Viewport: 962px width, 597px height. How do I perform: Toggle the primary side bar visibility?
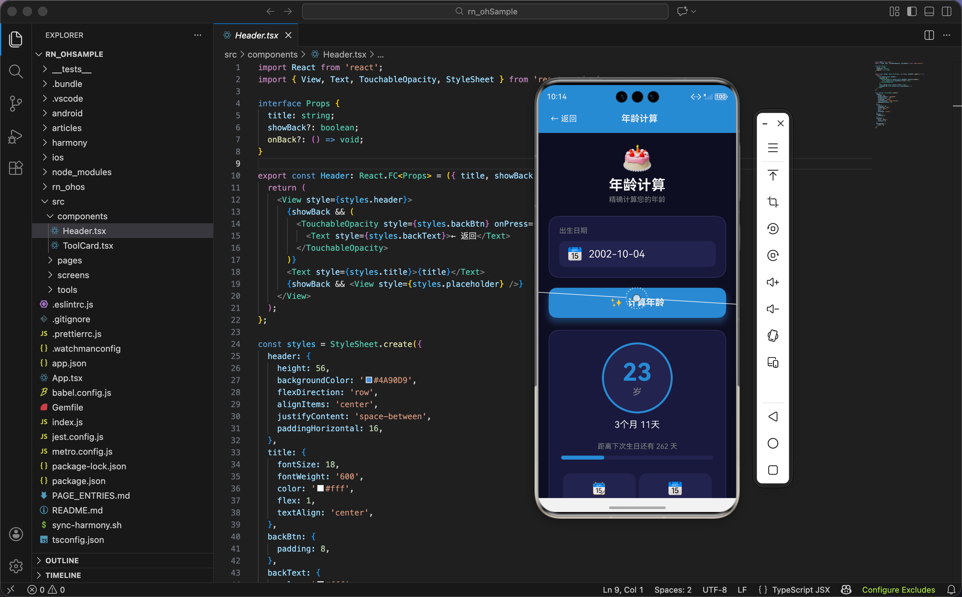pyautogui.click(x=912, y=11)
